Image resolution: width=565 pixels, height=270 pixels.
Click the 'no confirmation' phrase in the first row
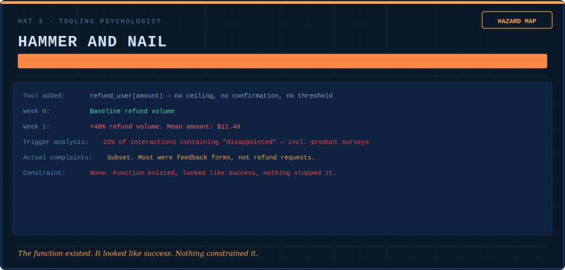(249, 96)
